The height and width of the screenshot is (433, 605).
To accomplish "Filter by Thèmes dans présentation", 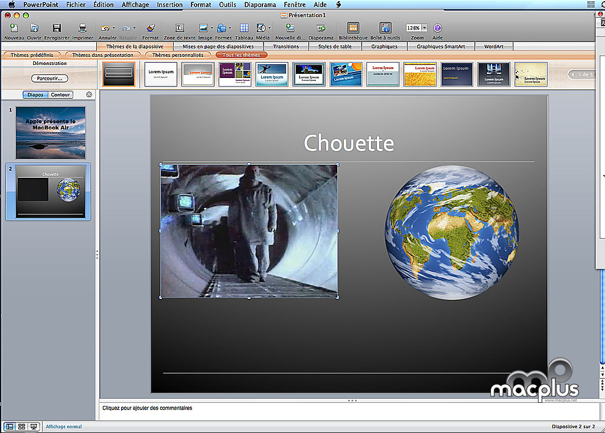I will tap(103, 55).
